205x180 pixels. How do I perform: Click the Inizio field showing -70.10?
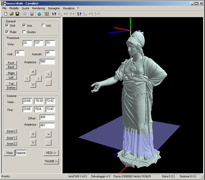(x=39, y=101)
